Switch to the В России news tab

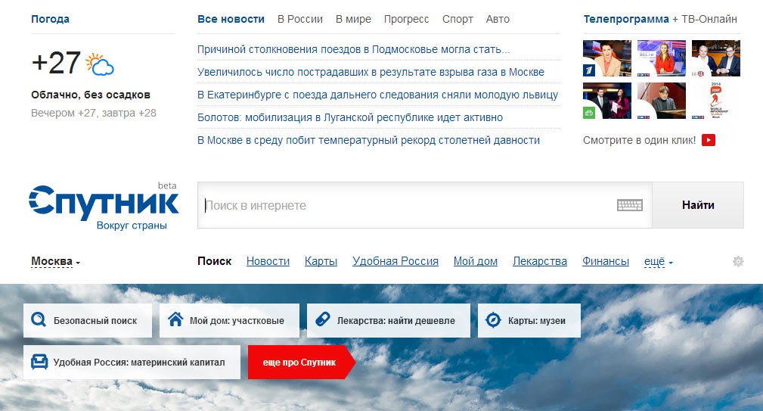pyautogui.click(x=300, y=19)
